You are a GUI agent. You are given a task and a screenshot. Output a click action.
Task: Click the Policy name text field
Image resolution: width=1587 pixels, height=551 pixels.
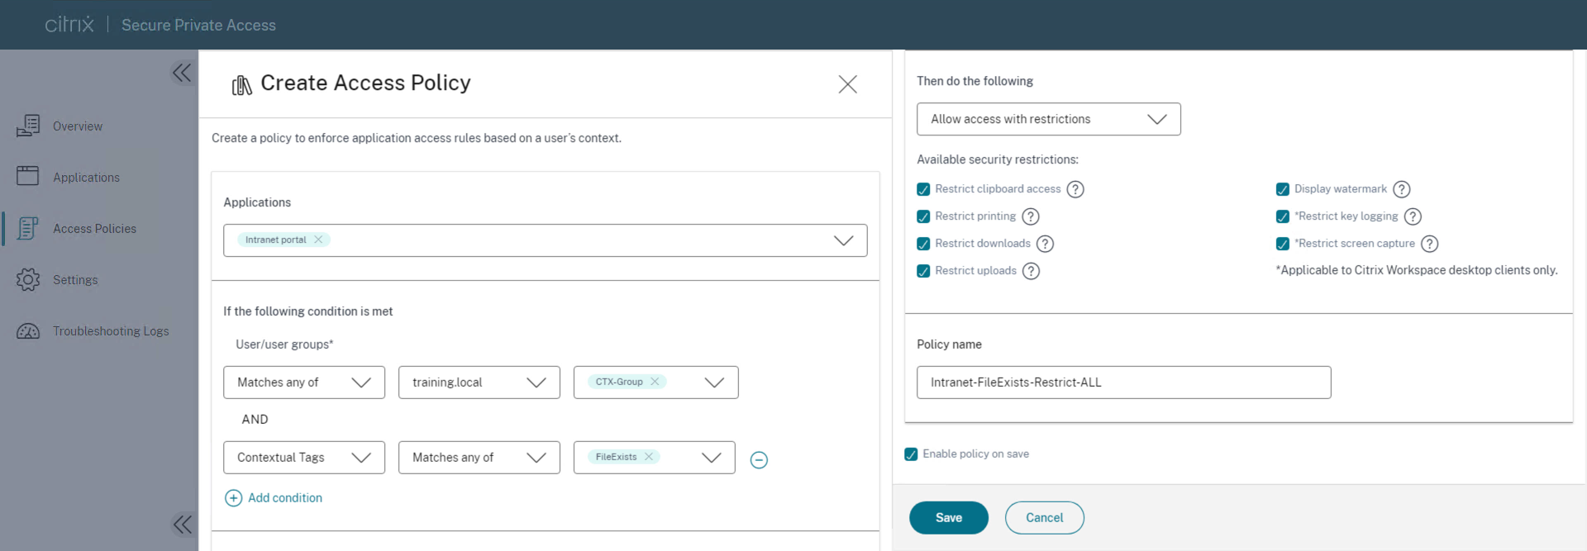[1123, 382]
